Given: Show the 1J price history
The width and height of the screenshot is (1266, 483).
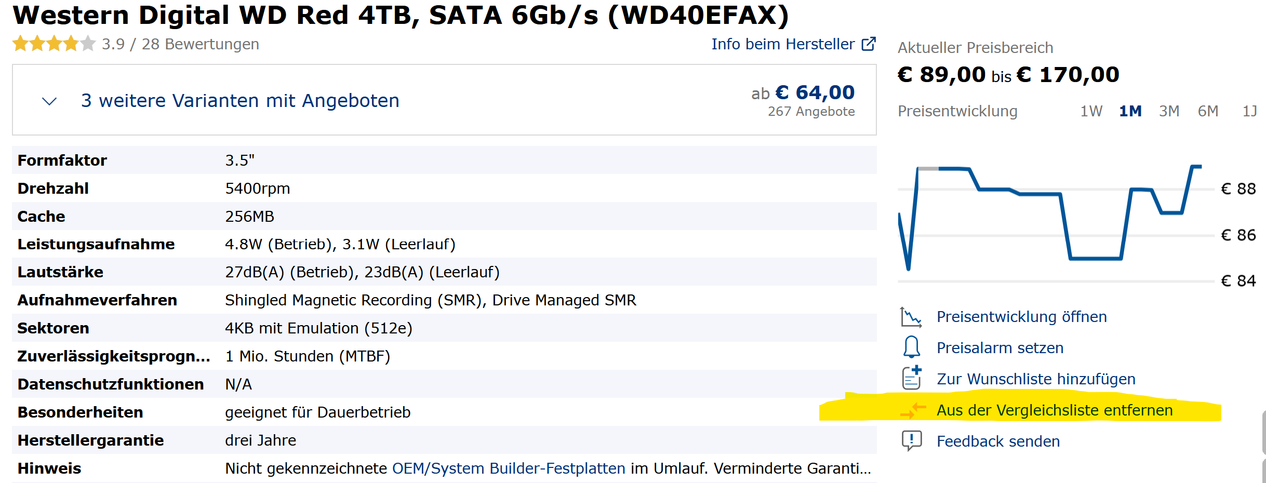Looking at the screenshot, I should coord(1249,111).
